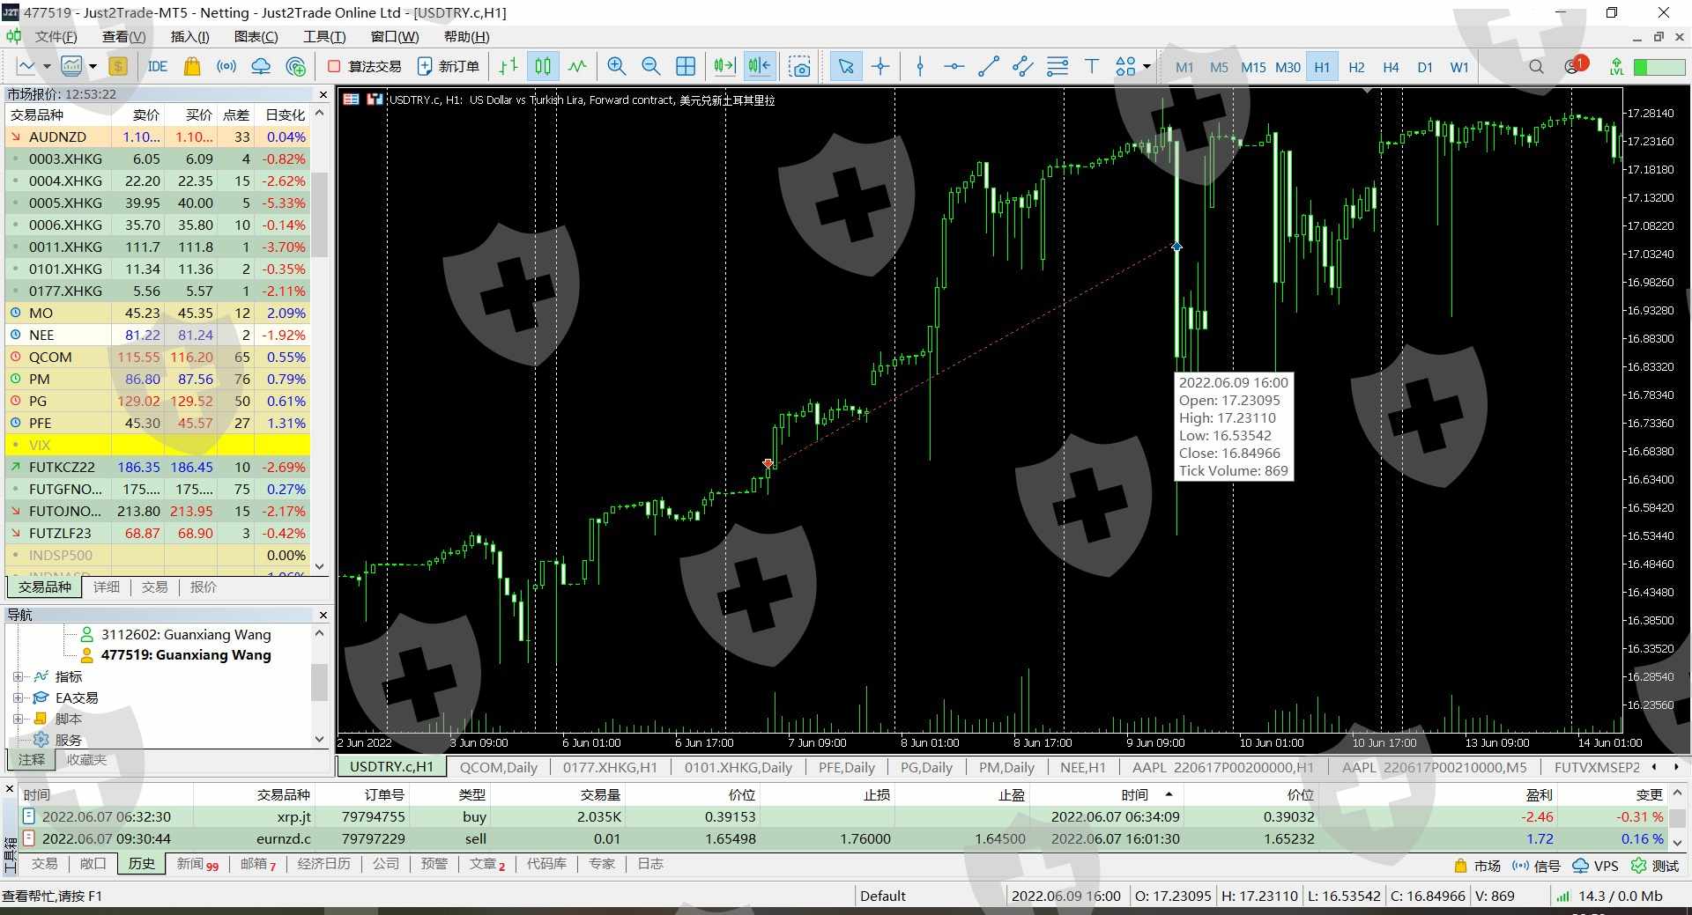Open the Fibonacci retracement tool
The width and height of the screenshot is (1692, 915).
1057,66
